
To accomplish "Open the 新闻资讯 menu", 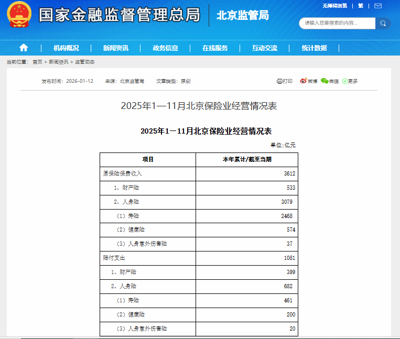I will point(115,48).
